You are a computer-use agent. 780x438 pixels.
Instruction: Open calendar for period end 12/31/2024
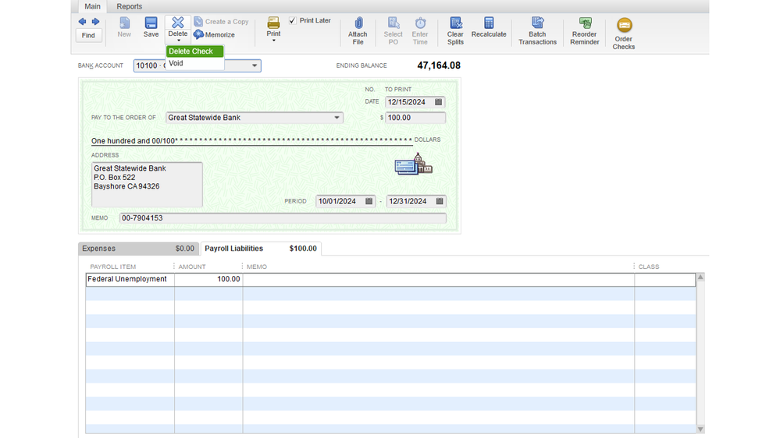[440, 201]
